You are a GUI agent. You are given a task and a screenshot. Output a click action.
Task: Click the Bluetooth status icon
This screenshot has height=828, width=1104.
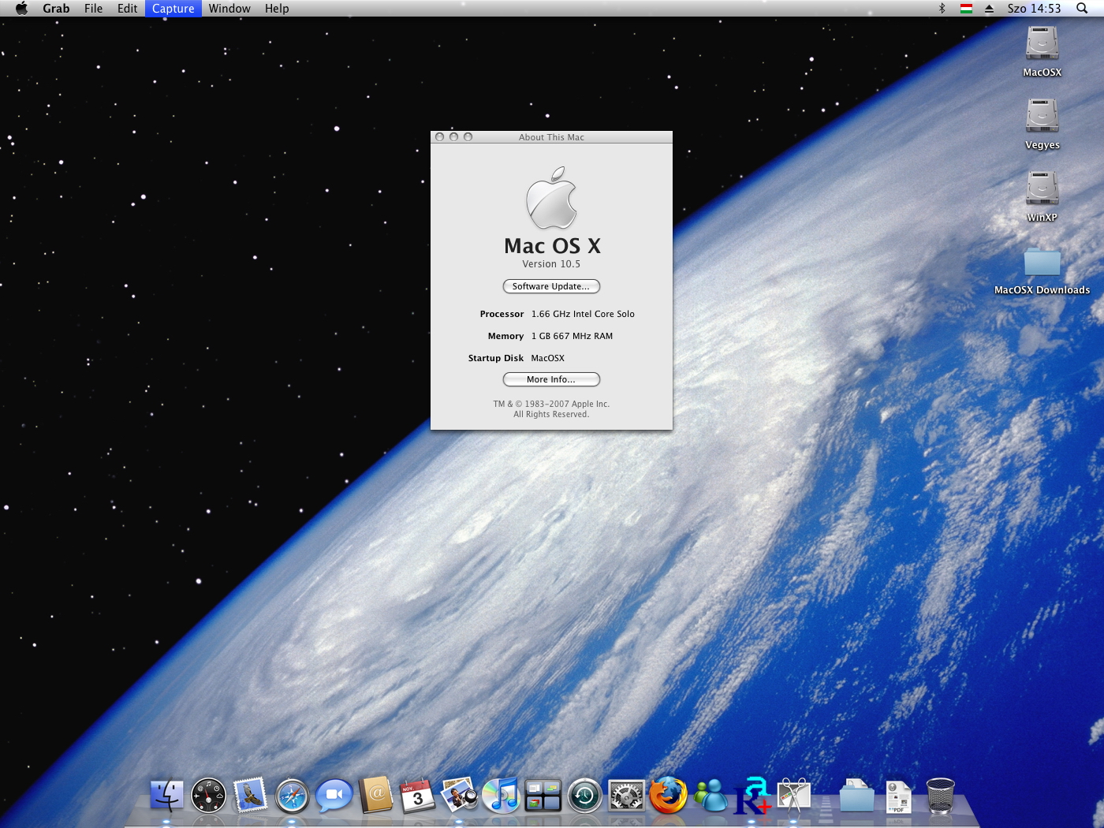pyautogui.click(x=942, y=8)
